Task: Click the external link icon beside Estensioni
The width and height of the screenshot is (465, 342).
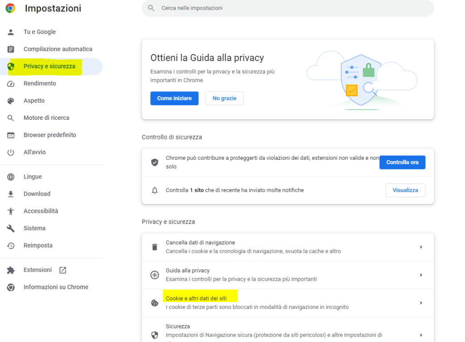Action: pos(63,270)
